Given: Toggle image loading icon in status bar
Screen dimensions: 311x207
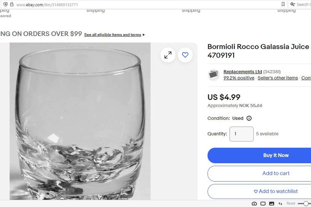Looking at the screenshot, I should pyautogui.click(x=271, y=203).
